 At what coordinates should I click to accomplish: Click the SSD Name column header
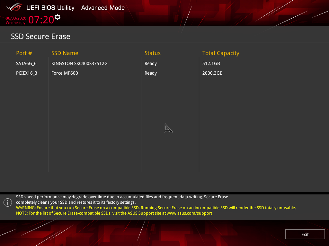point(65,53)
